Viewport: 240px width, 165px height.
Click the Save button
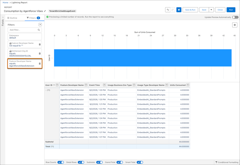point(204,10)
